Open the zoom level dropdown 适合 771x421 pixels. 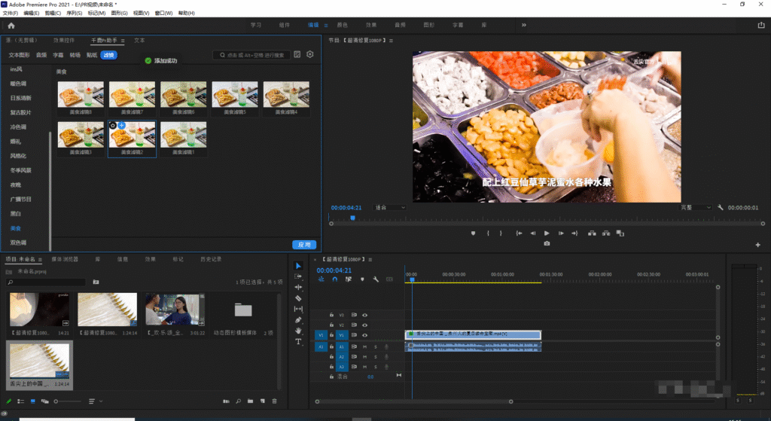[x=390, y=207]
